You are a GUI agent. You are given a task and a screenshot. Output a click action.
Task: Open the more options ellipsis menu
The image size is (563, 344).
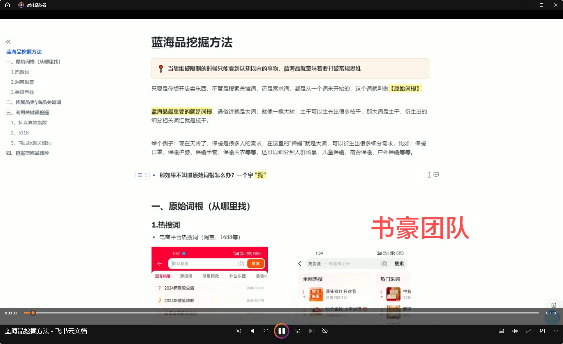pyautogui.click(x=556, y=331)
